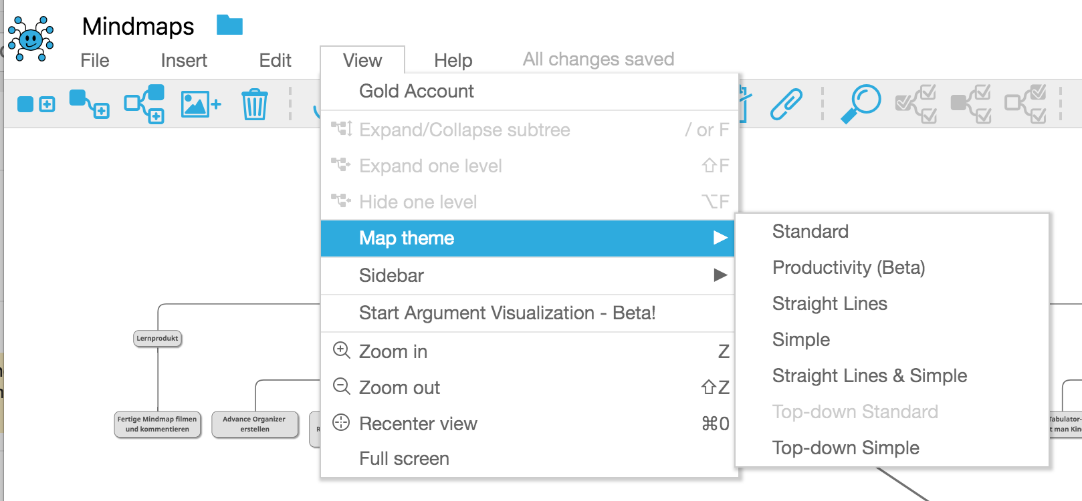Click the insert image icon in toolbar
The width and height of the screenshot is (1082, 501).
tap(201, 105)
